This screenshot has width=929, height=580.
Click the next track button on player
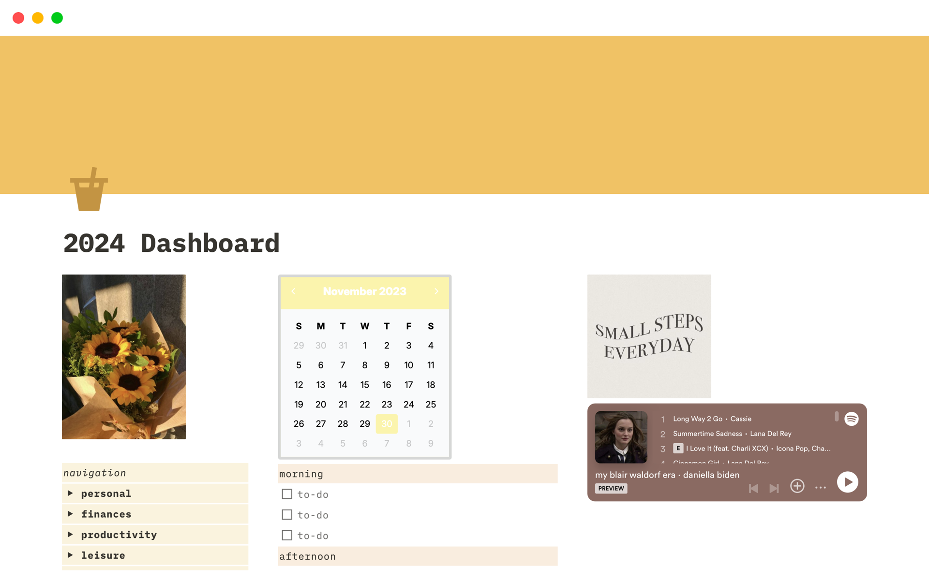[x=773, y=486]
